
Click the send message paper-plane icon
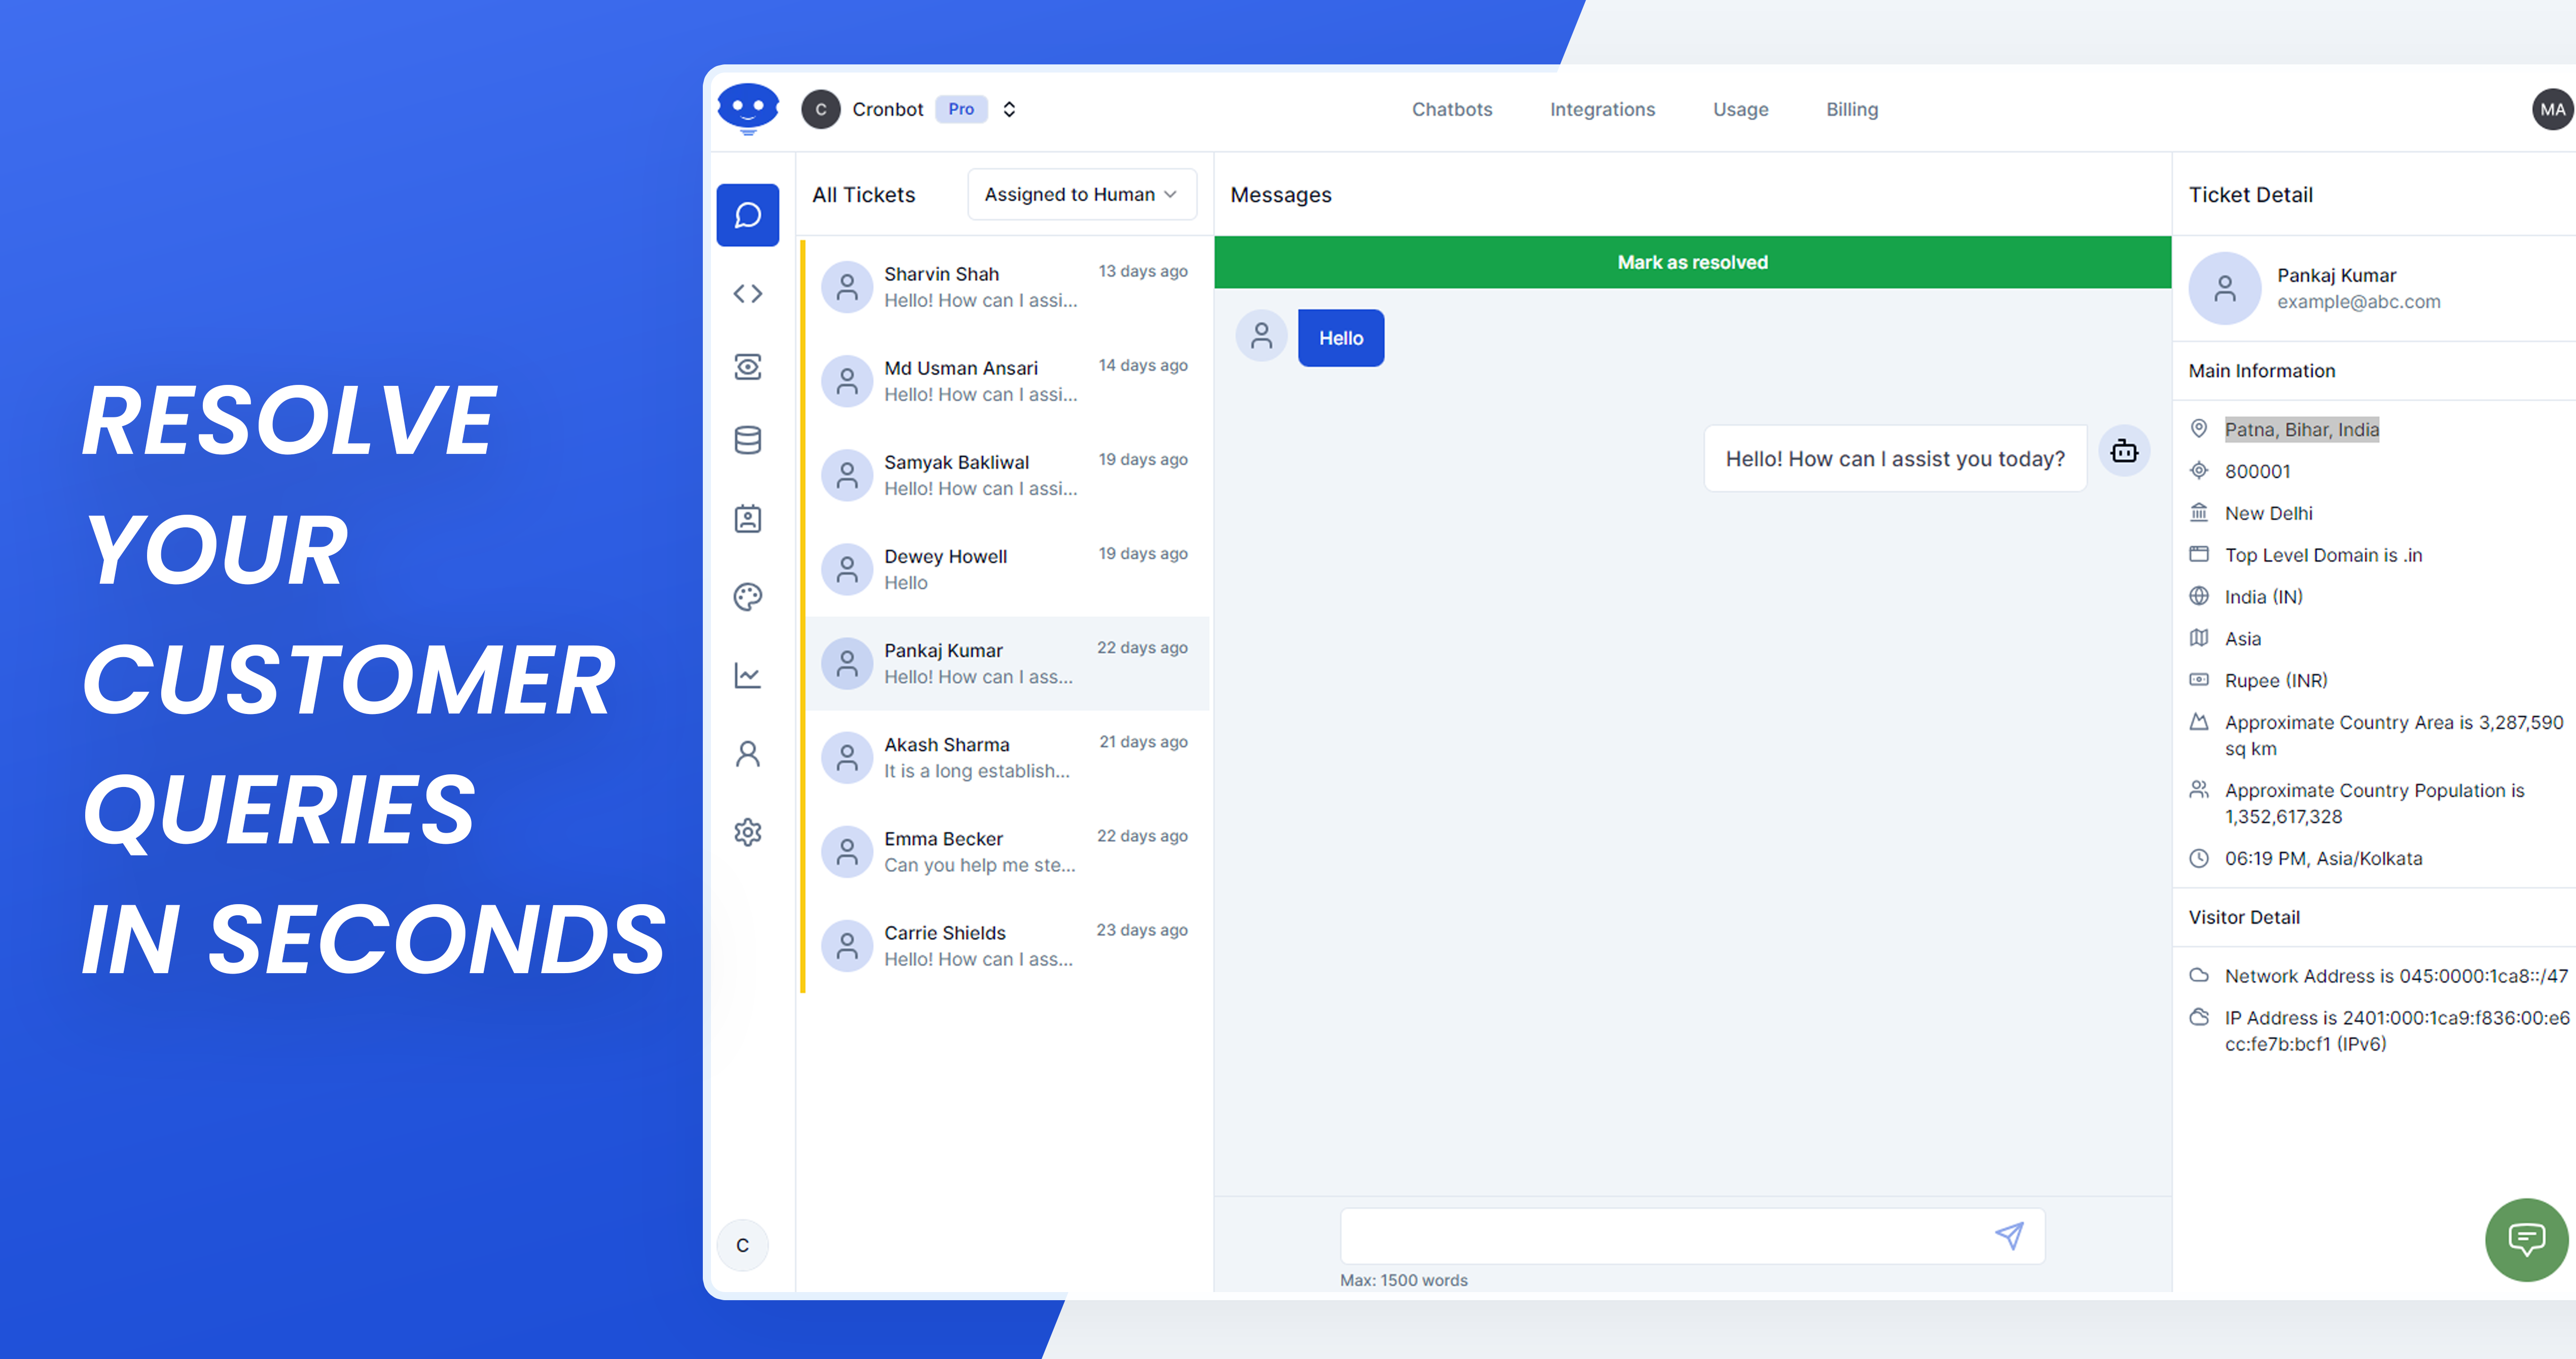(2008, 1236)
